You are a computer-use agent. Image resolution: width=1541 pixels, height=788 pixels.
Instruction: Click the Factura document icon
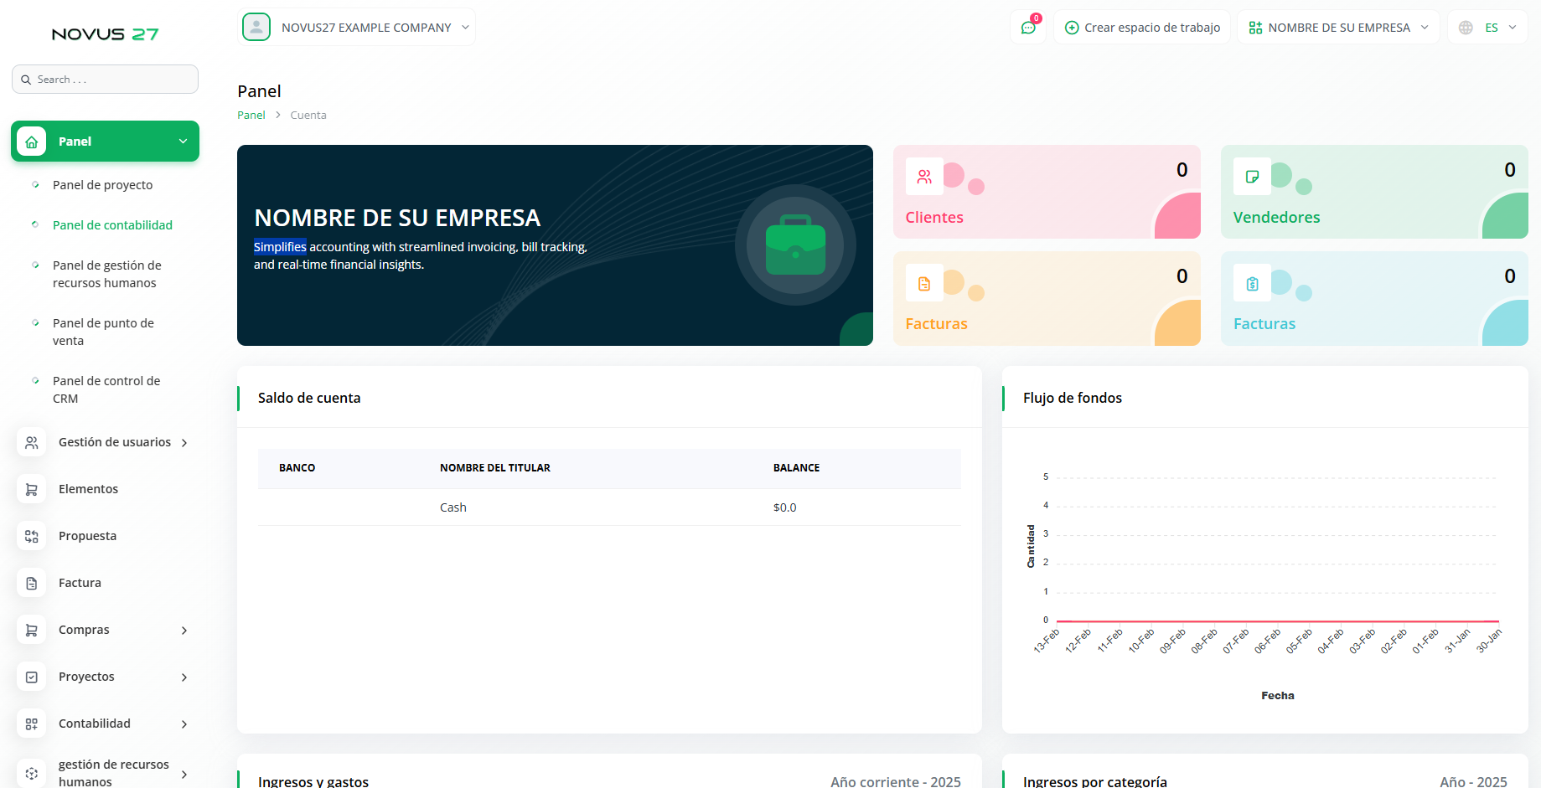[32, 583]
